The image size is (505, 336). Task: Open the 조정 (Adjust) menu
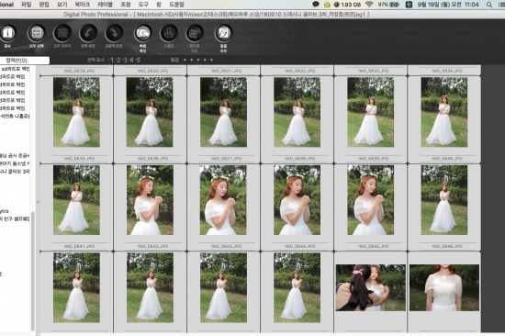pyautogui.click(x=125, y=5)
